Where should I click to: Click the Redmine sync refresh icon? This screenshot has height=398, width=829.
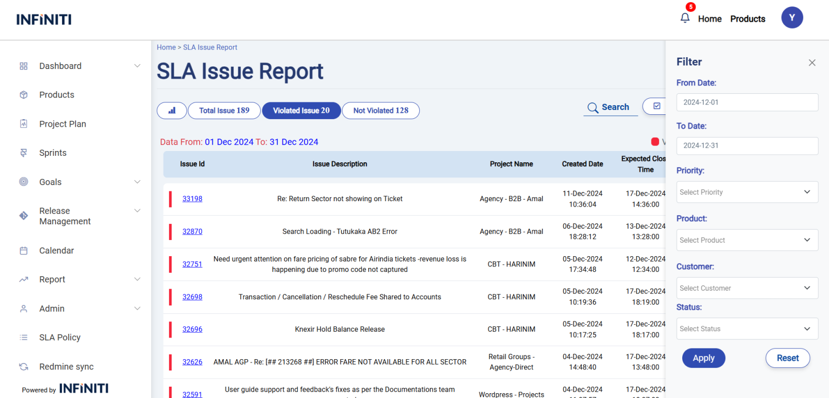23,367
